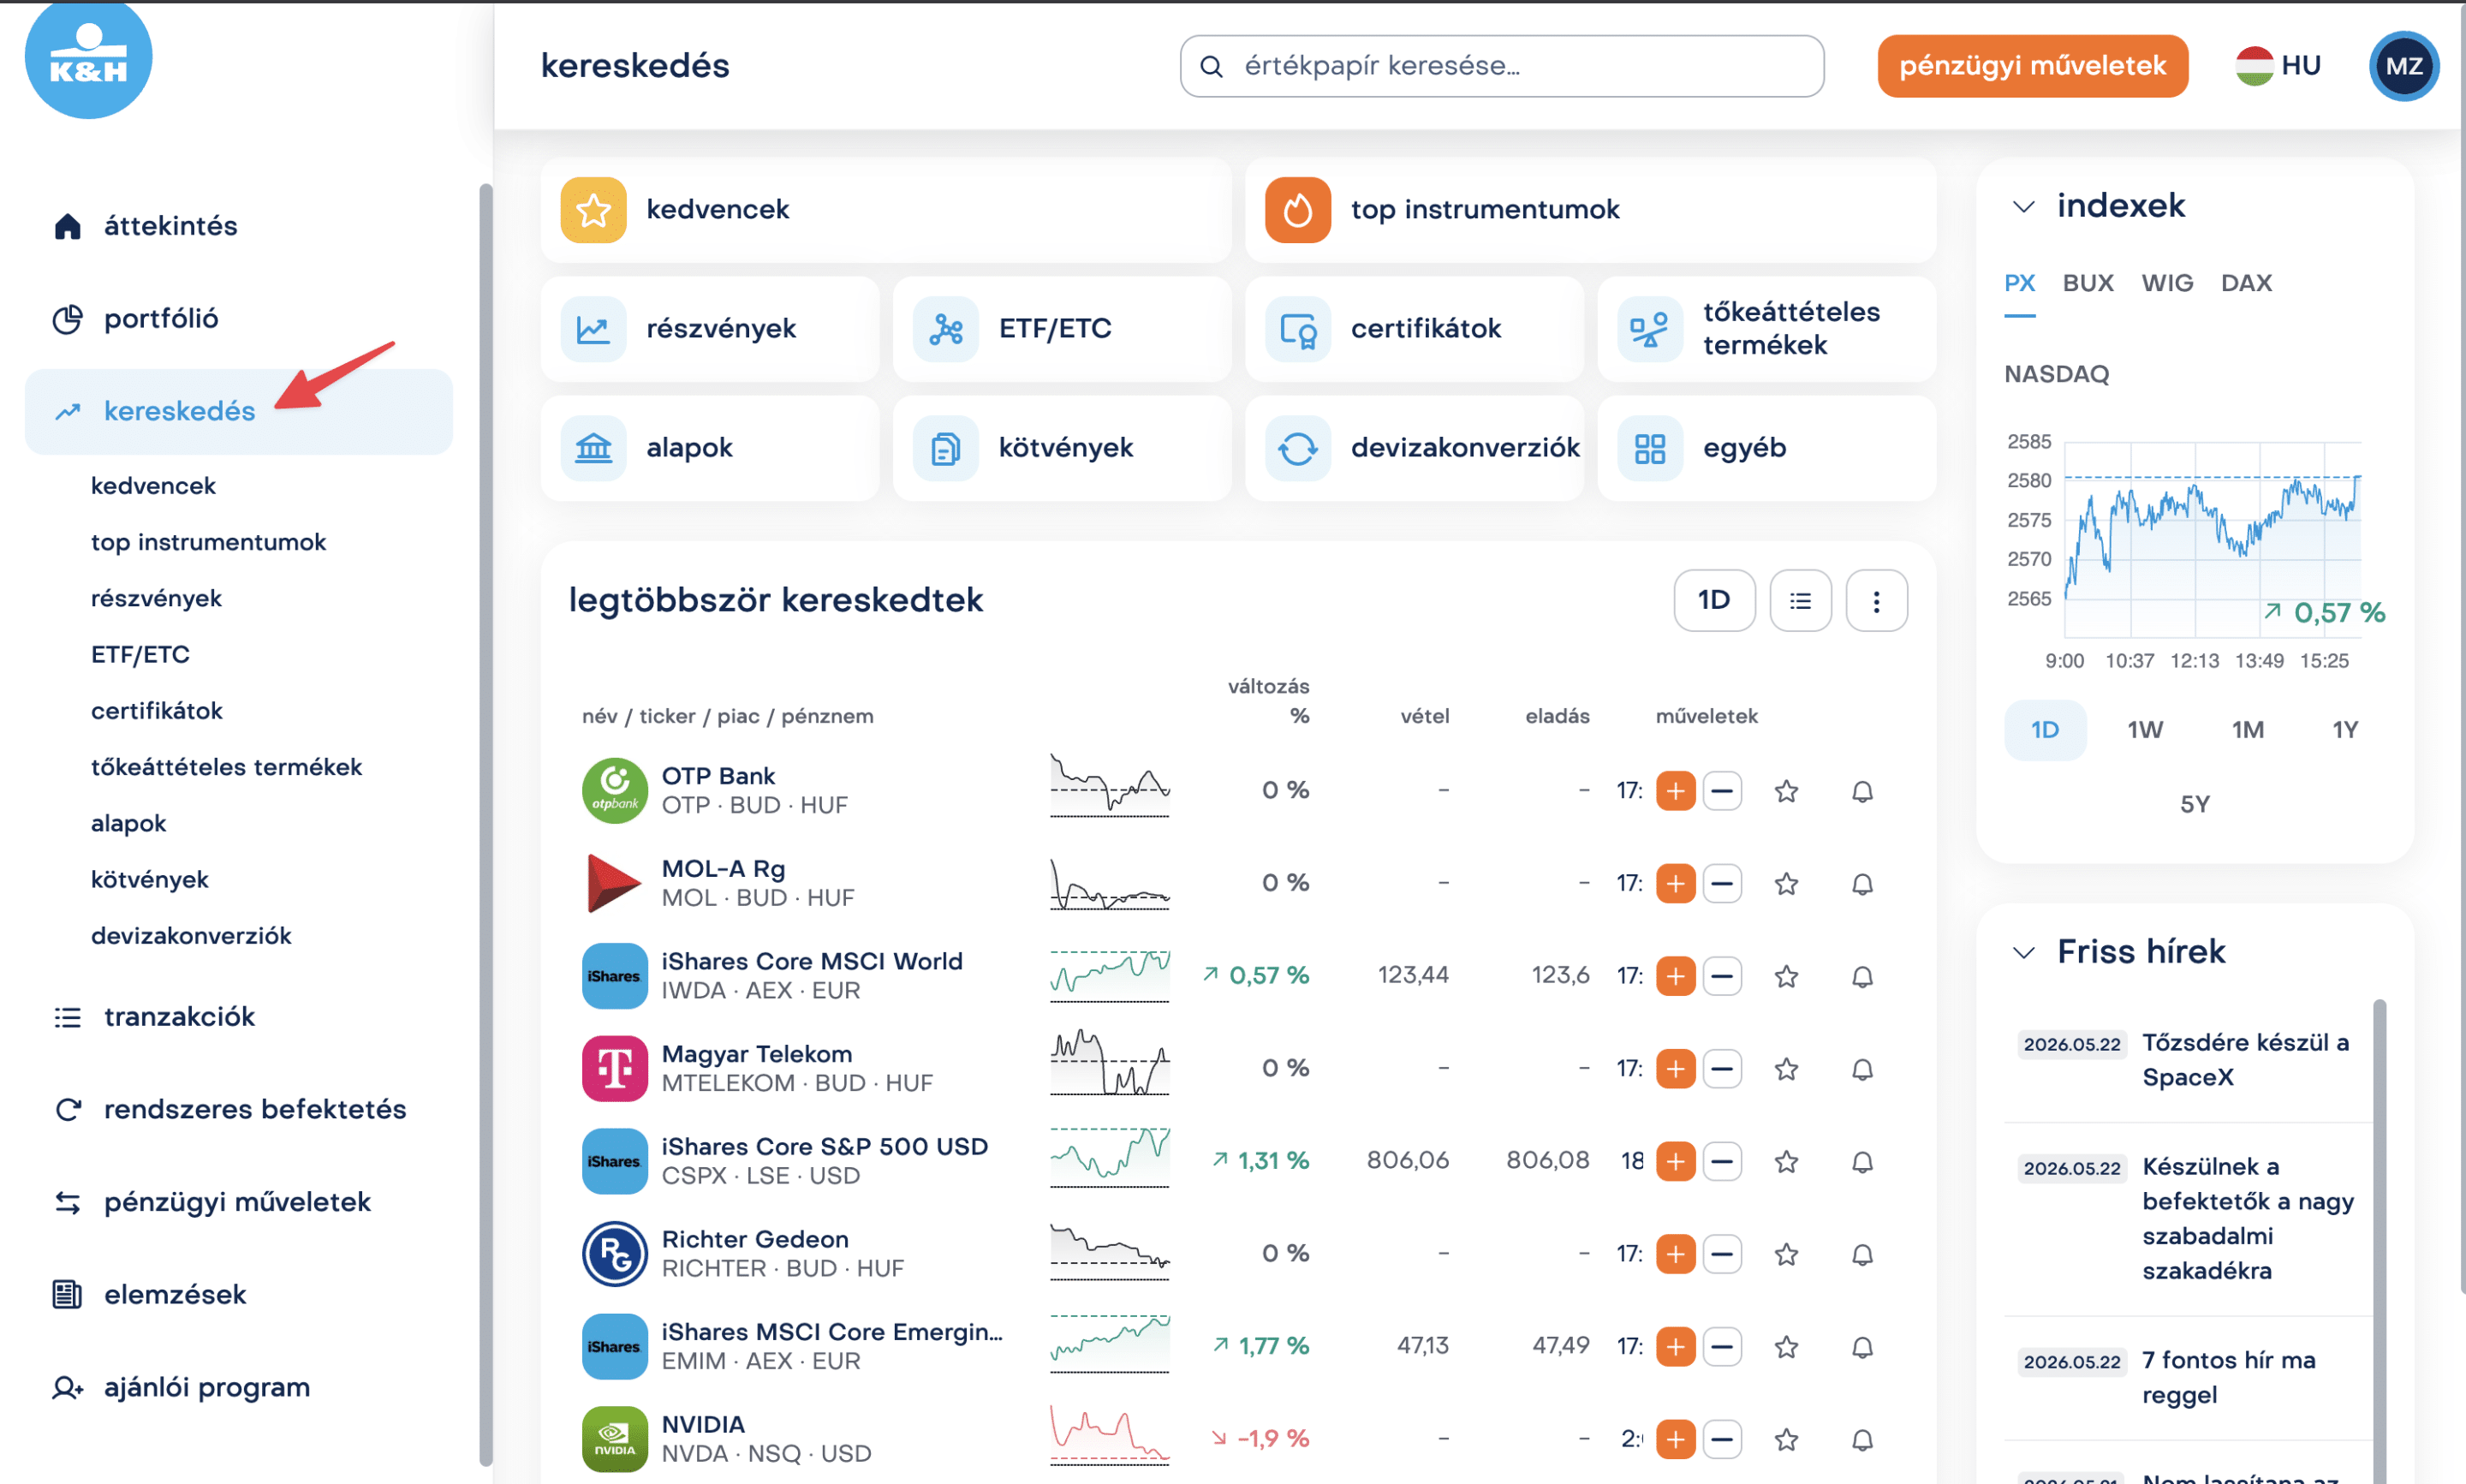The width and height of the screenshot is (2466, 1484).
Task: Open ajánlói program in sidebar
Action: tap(239, 1388)
